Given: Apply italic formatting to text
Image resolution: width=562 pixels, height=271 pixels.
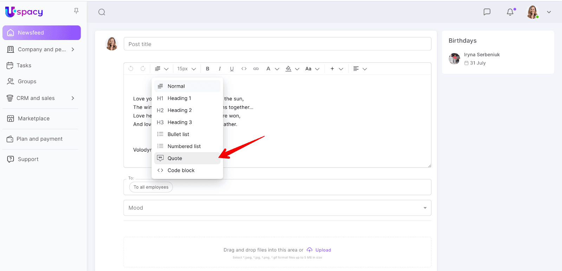Looking at the screenshot, I should tap(220, 69).
